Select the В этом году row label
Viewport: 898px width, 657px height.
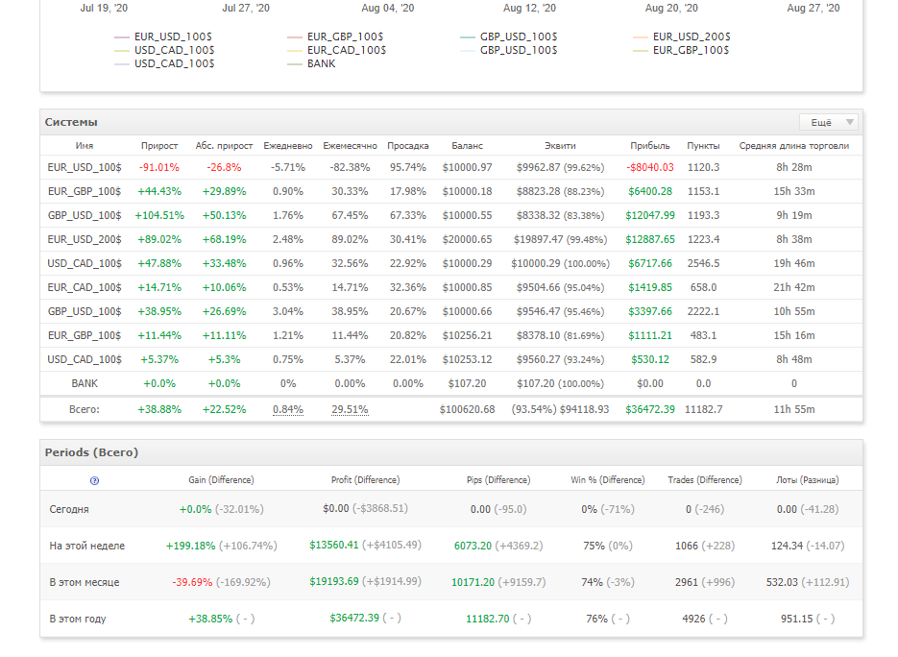point(78,620)
